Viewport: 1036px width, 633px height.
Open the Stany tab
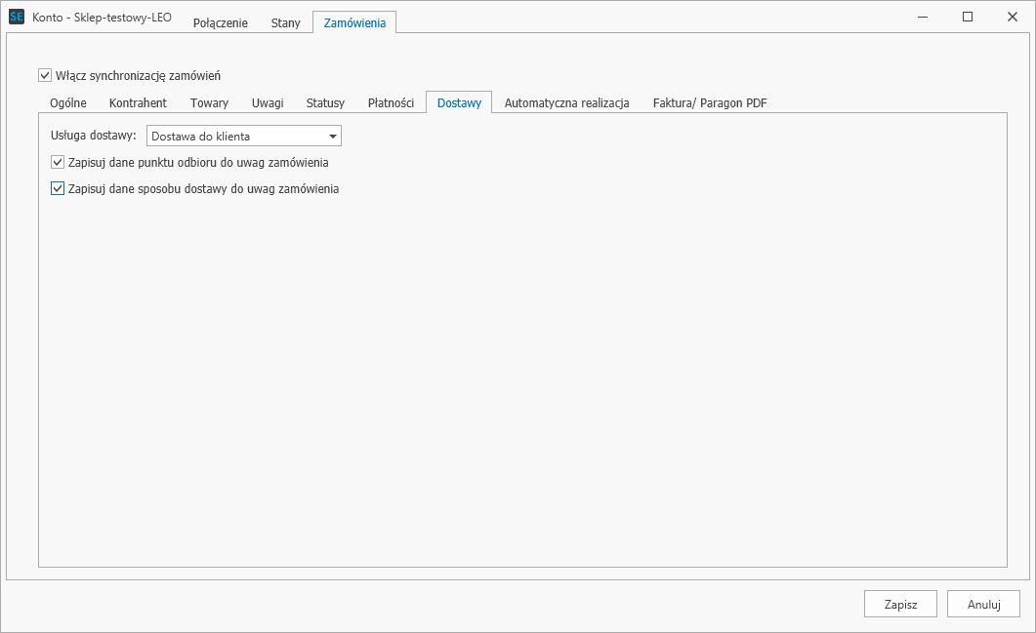285,22
